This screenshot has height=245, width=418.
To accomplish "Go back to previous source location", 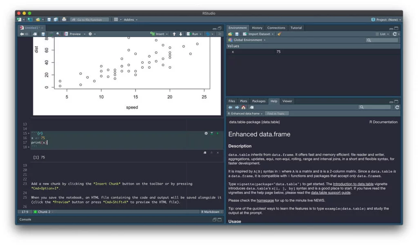I will [x=22, y=34].
